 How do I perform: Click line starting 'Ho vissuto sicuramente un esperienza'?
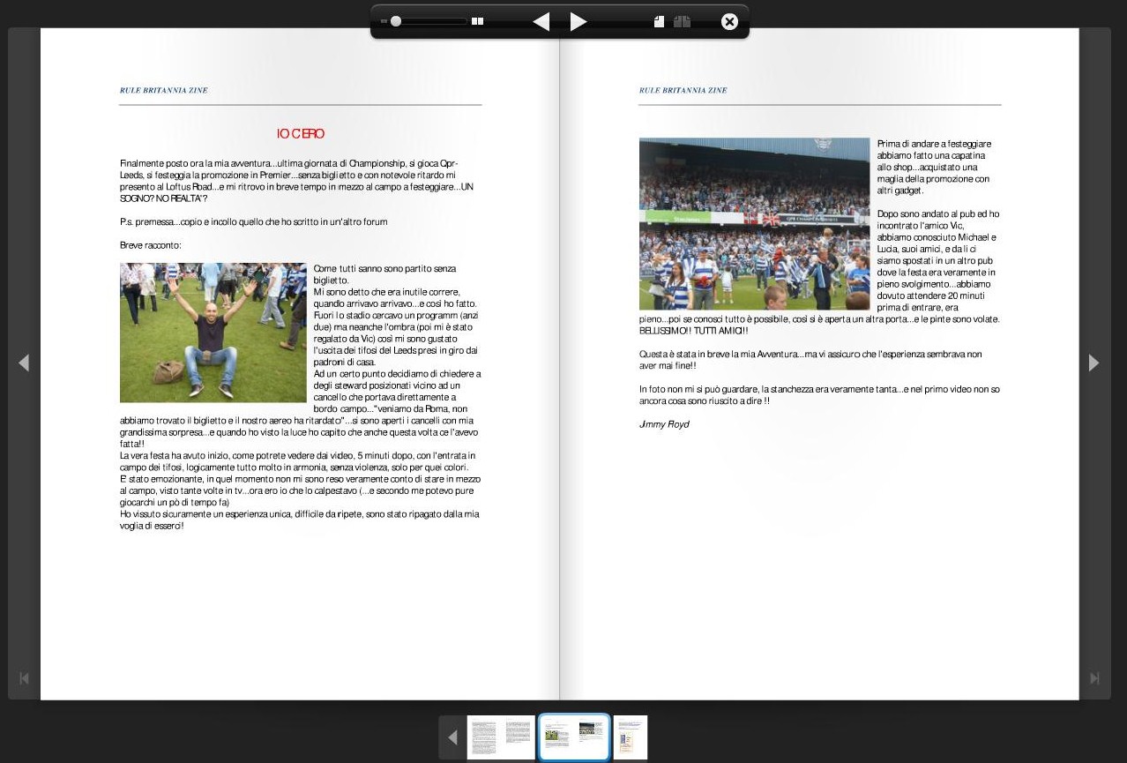point(300,513)
